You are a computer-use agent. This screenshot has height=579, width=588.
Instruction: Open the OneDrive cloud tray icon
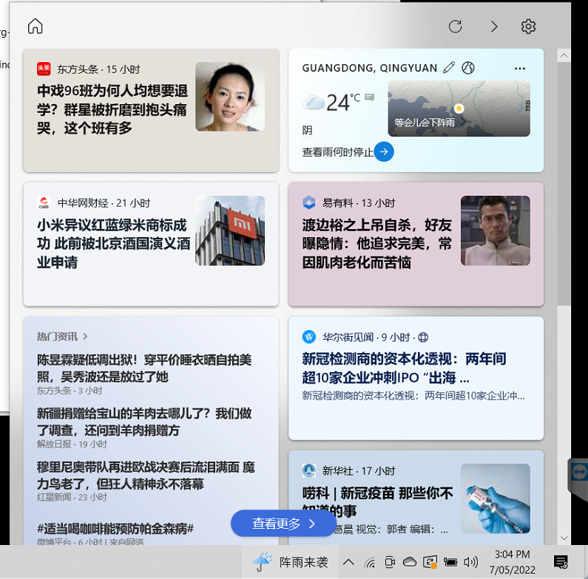410,562
